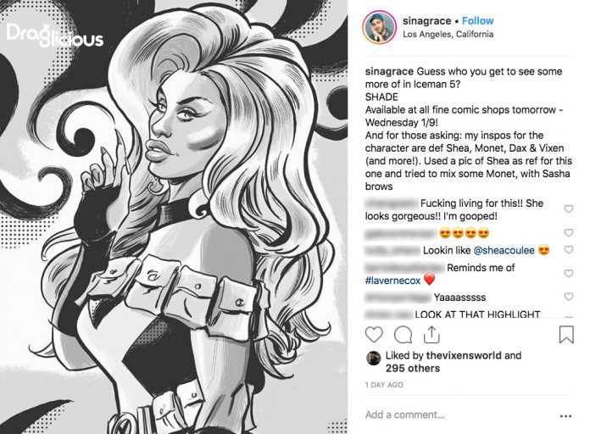Save the post with the bookmark icon
The width and height of the screenshot is (590, 434).
tap(566, 335)
